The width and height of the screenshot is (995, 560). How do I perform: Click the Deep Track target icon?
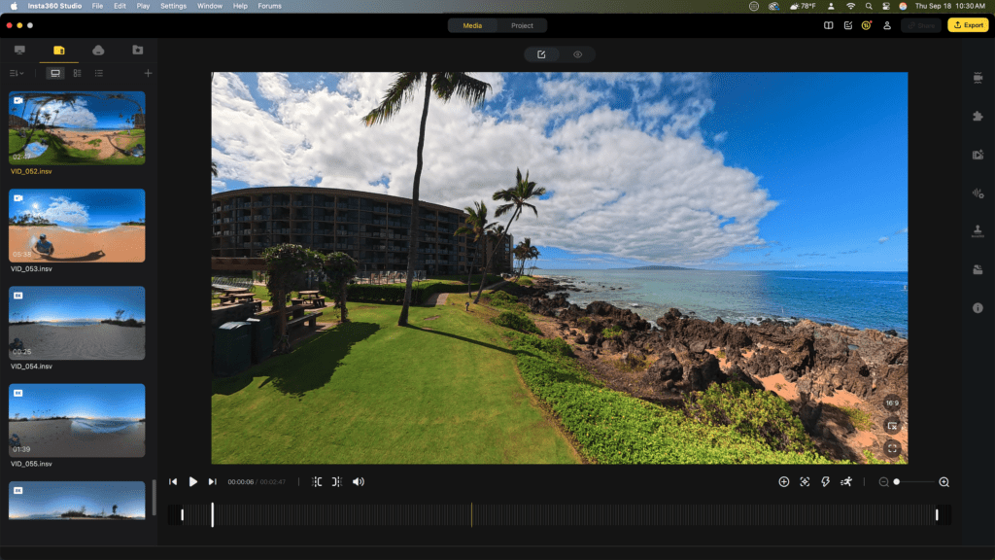(805, 482)
